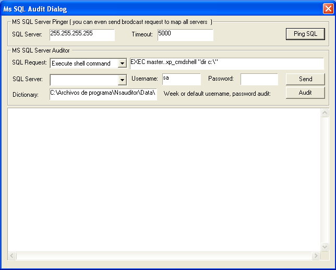
Task: Open the SQL Request dropdown arrow
Action: (x=122, y=63)
